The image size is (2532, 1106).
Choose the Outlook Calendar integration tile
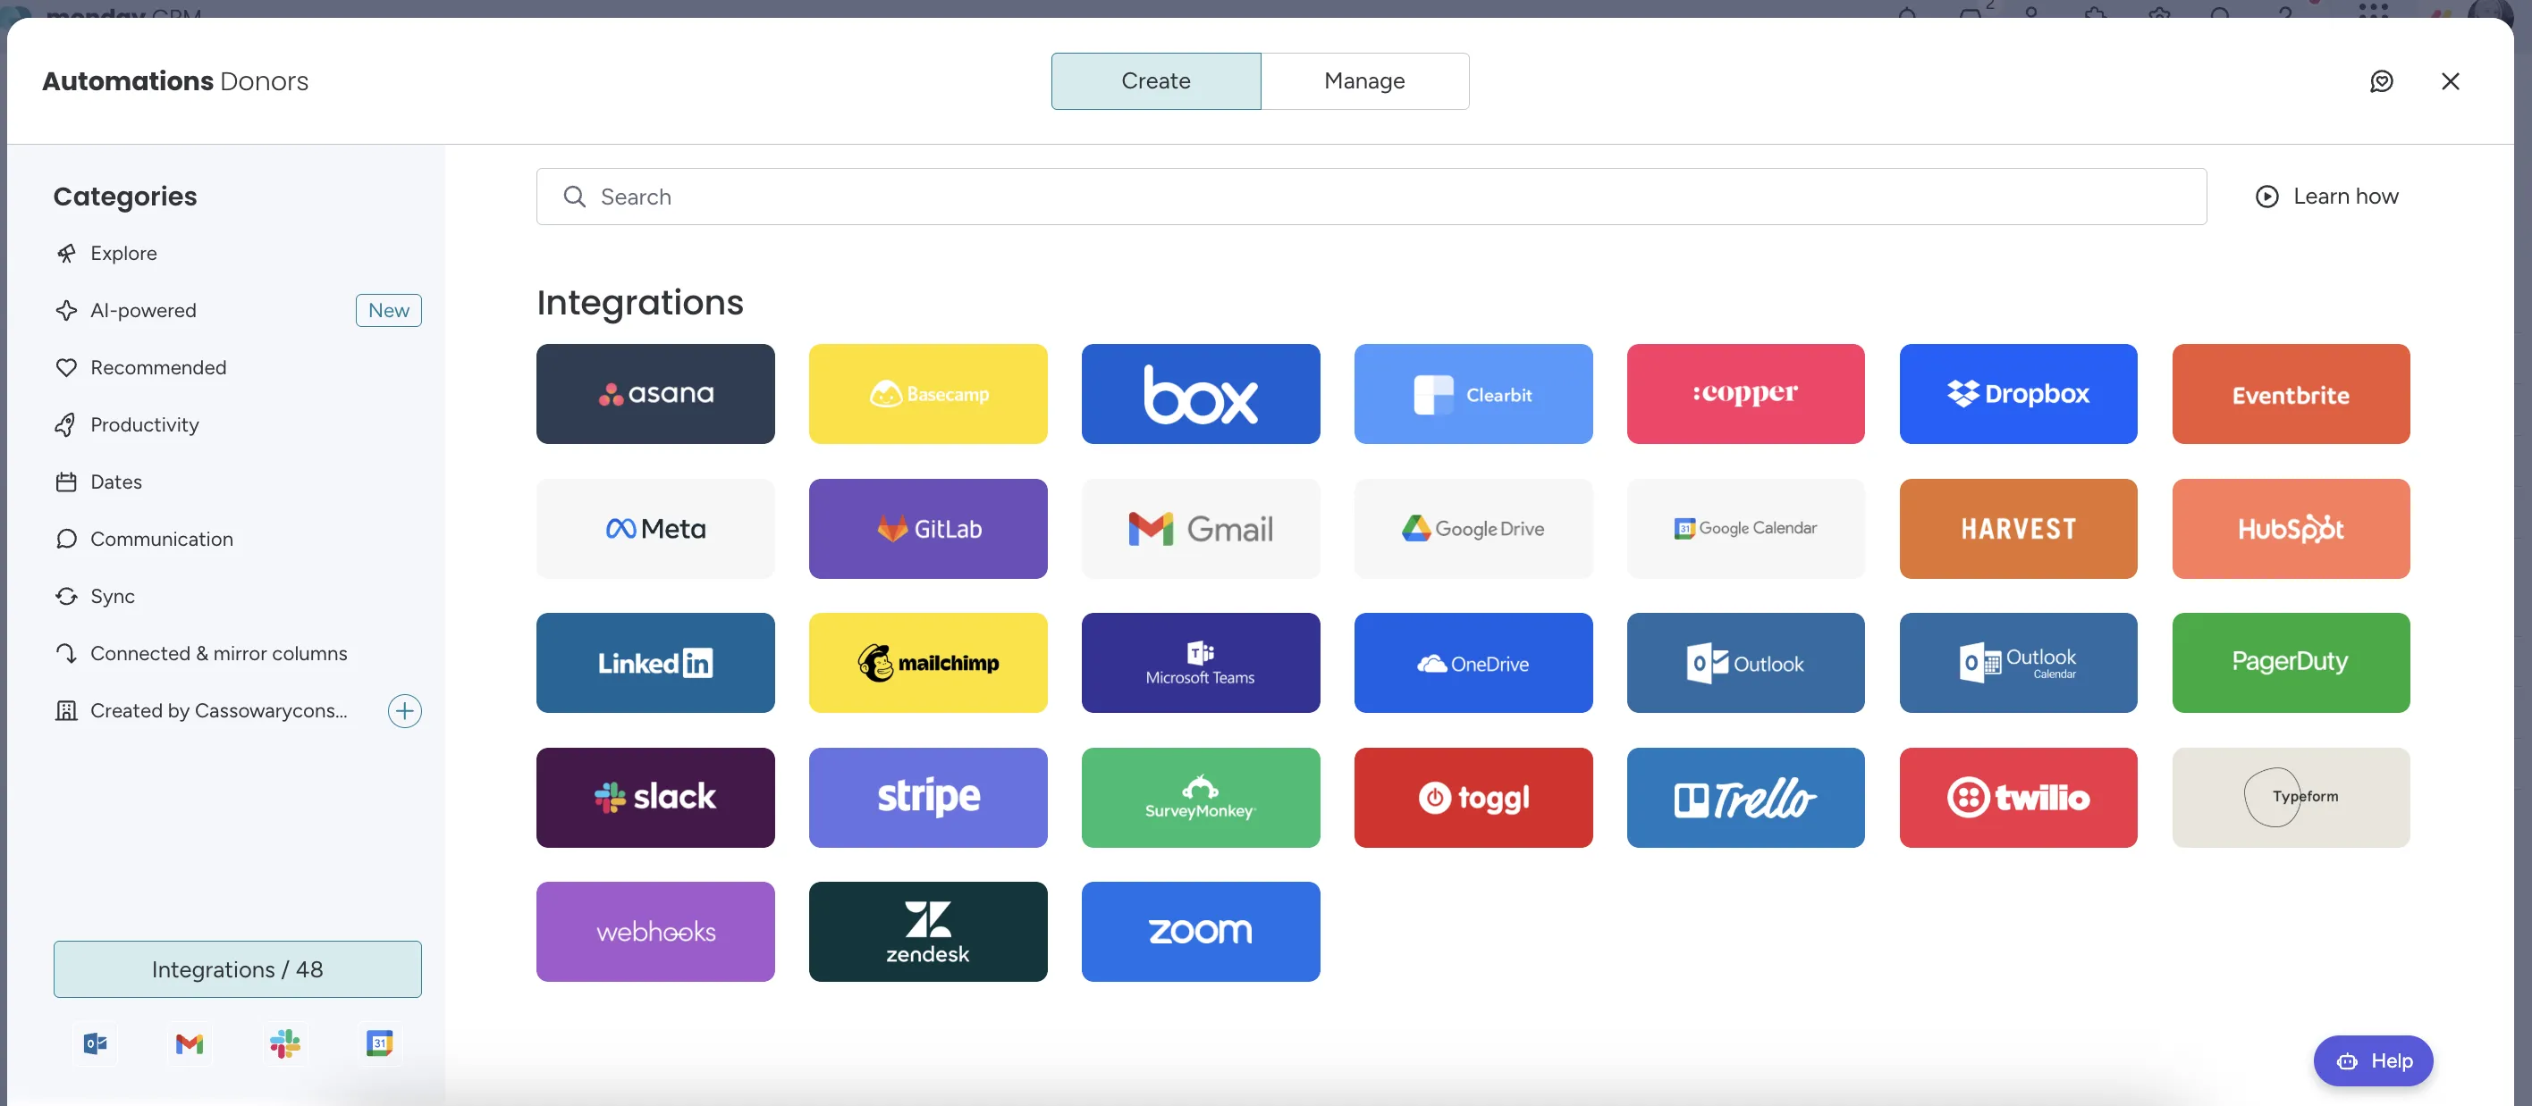(x=2018, y=663)
